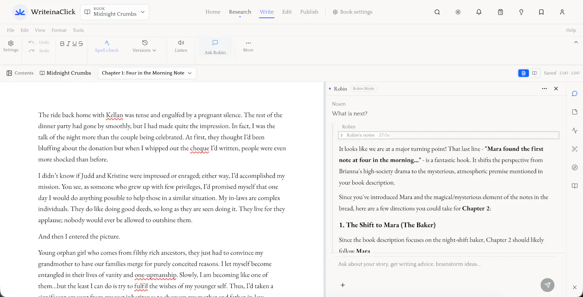Open Book settings
Image resolution: width=583 pixels, height=297 pixels.
pyautogui.click(x=352, y=12)
